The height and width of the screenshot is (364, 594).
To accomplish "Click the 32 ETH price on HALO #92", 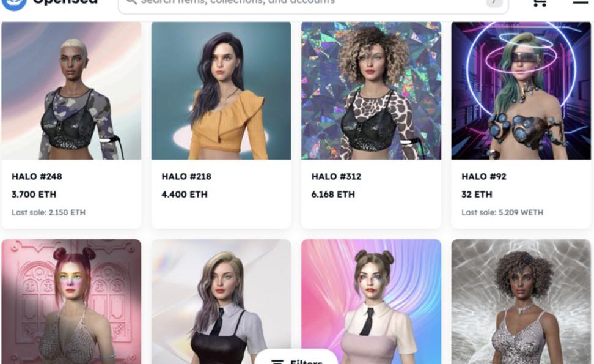I will [477, 194].
